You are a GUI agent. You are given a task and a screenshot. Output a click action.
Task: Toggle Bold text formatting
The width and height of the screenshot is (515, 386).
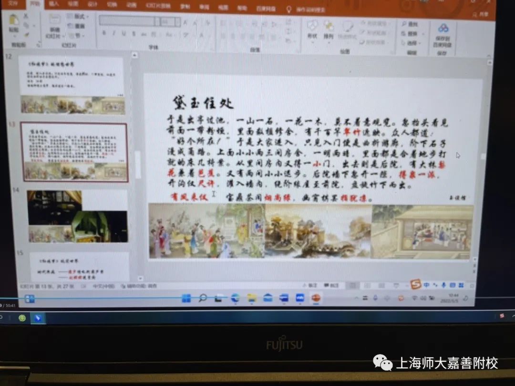pyautogui.click(x=104, y=33)
